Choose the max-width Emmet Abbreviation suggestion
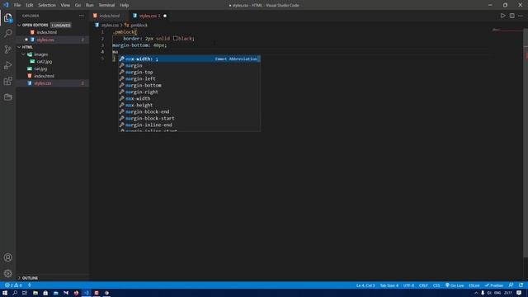This screenshot has height=297, width=528. [189, 59]
